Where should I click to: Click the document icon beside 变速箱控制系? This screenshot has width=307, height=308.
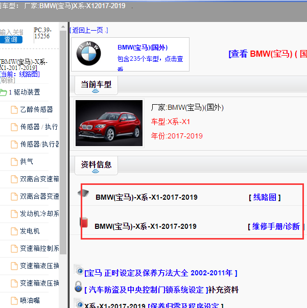pyautogui.click(x=14, y=248)
